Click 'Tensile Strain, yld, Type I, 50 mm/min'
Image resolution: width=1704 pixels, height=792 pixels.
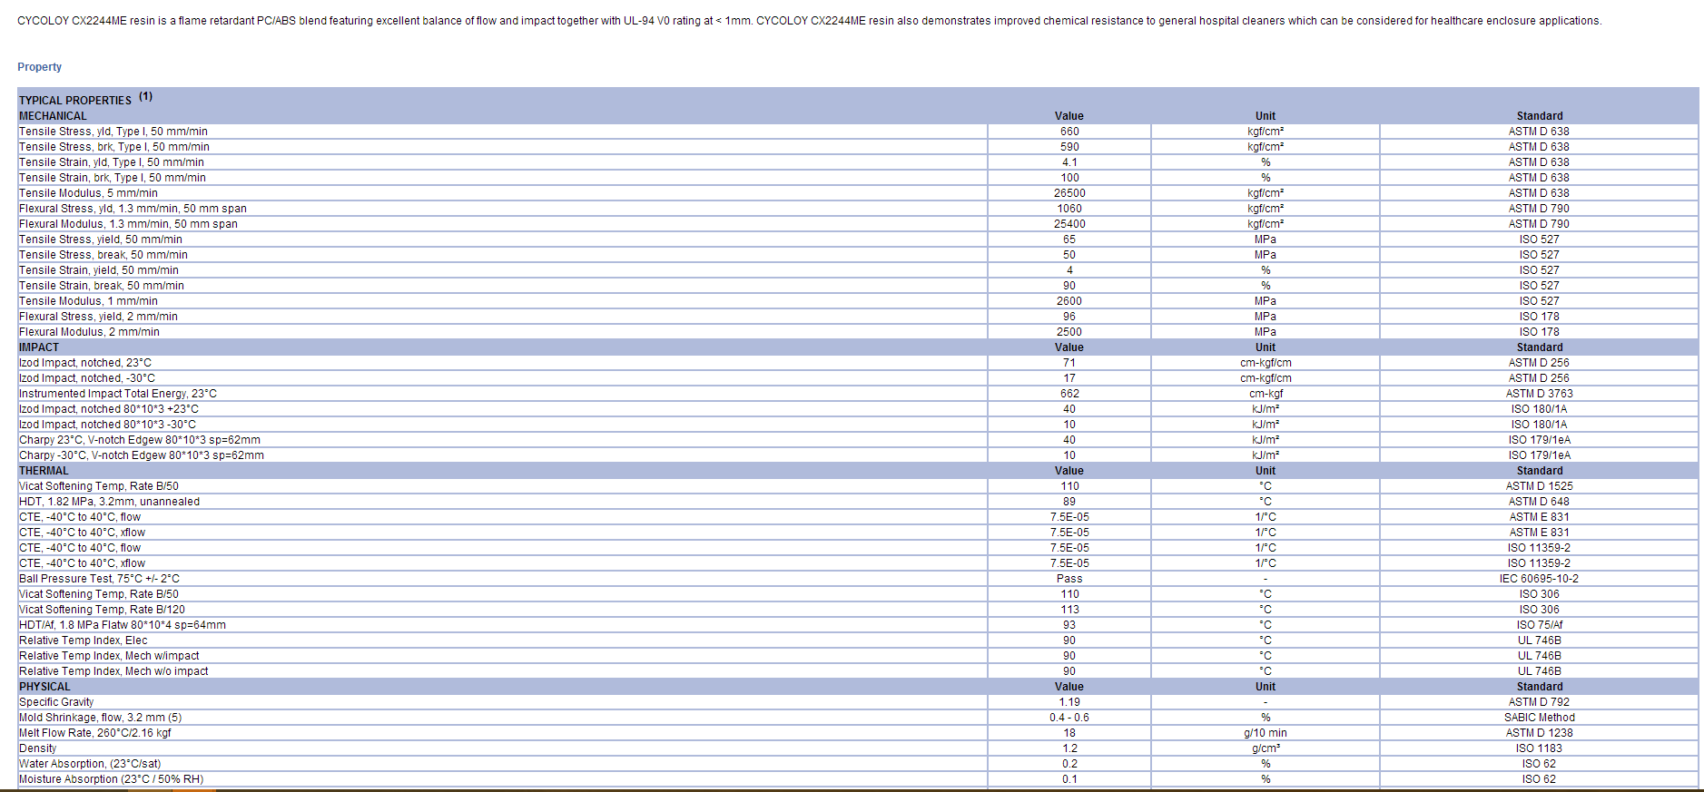pos(112,162)
